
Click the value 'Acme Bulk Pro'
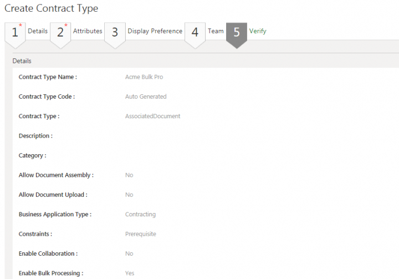pyautogui.click(x=144, y=77)
